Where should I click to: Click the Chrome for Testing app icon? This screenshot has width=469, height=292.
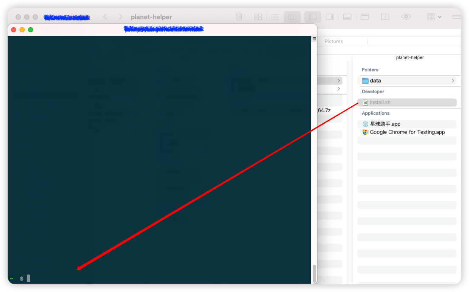(x=365, y=132)
